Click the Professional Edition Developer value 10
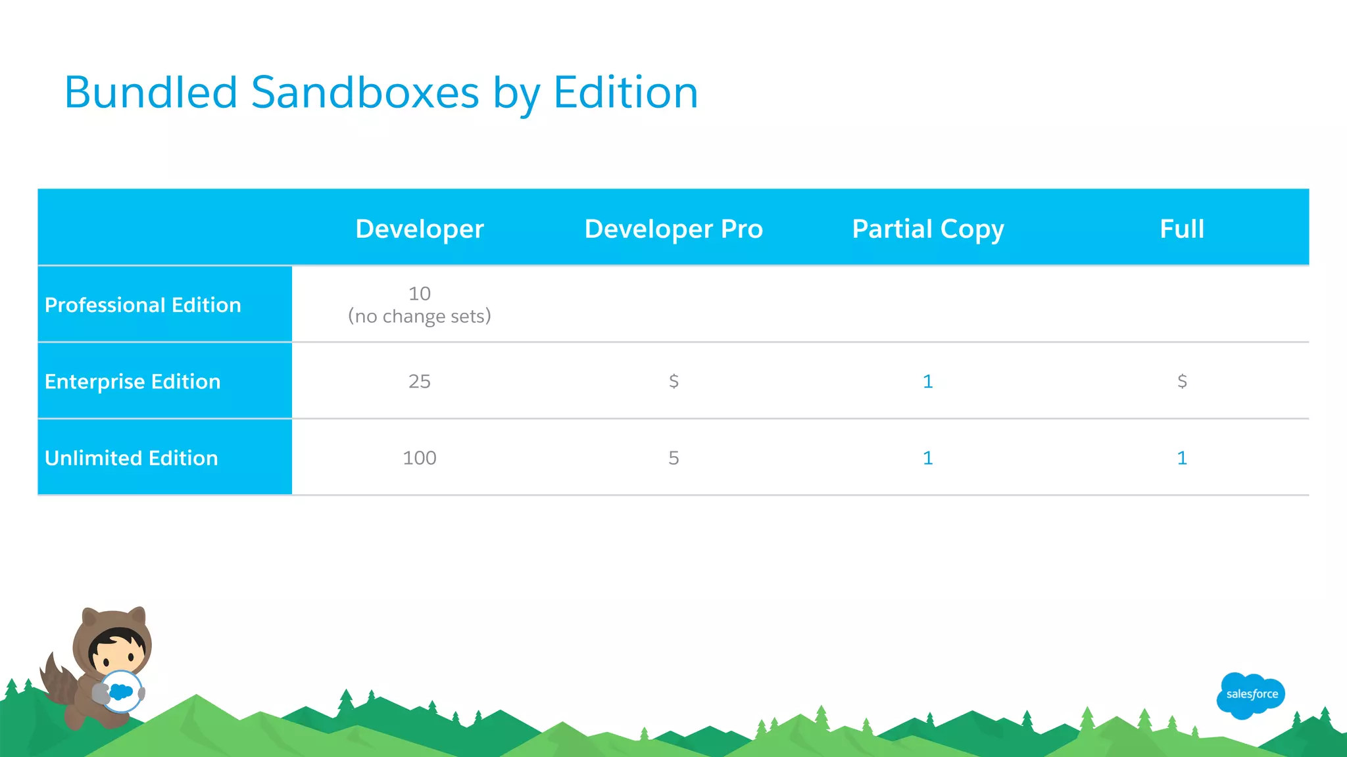The image size is (1347, 757). (x=420, y=293)
